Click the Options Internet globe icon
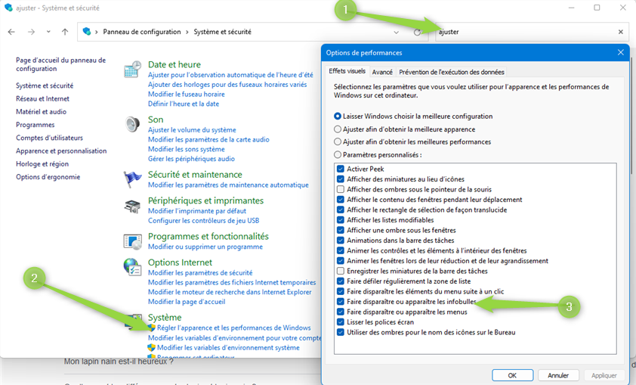The width and height of the screenshot is (636, 385). click(x=133, y=267)
